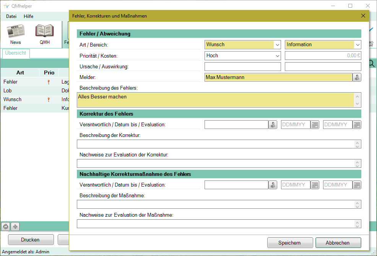The width and height of the screenshot is (377, 256).
Task: Click Nachweise zur Evaluation der Maßnahme field
Action: click(x=219, y=224)
